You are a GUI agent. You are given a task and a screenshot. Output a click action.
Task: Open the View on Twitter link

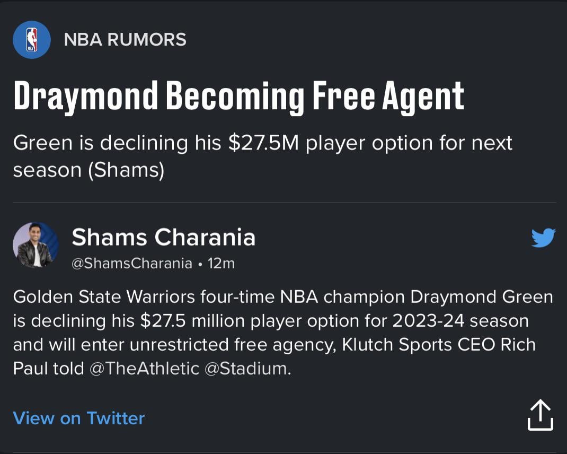click(x=78, y=418)
